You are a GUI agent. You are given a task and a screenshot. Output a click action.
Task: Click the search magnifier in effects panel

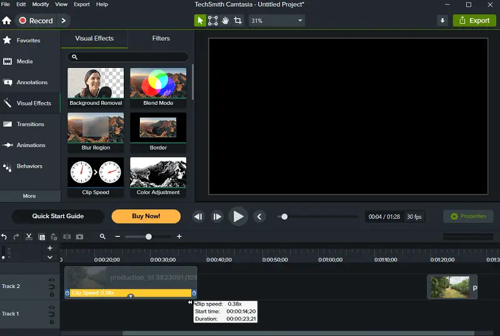pyautogui.click(x=74, y=57)
